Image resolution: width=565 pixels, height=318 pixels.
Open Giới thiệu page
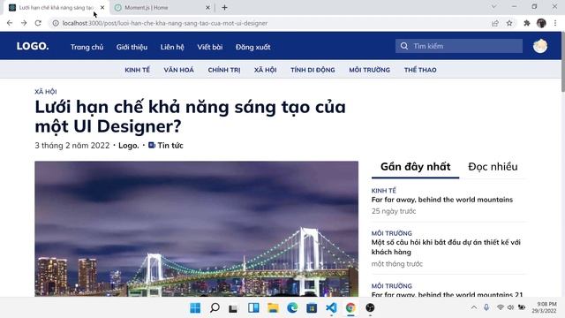[x=132, y=47]
